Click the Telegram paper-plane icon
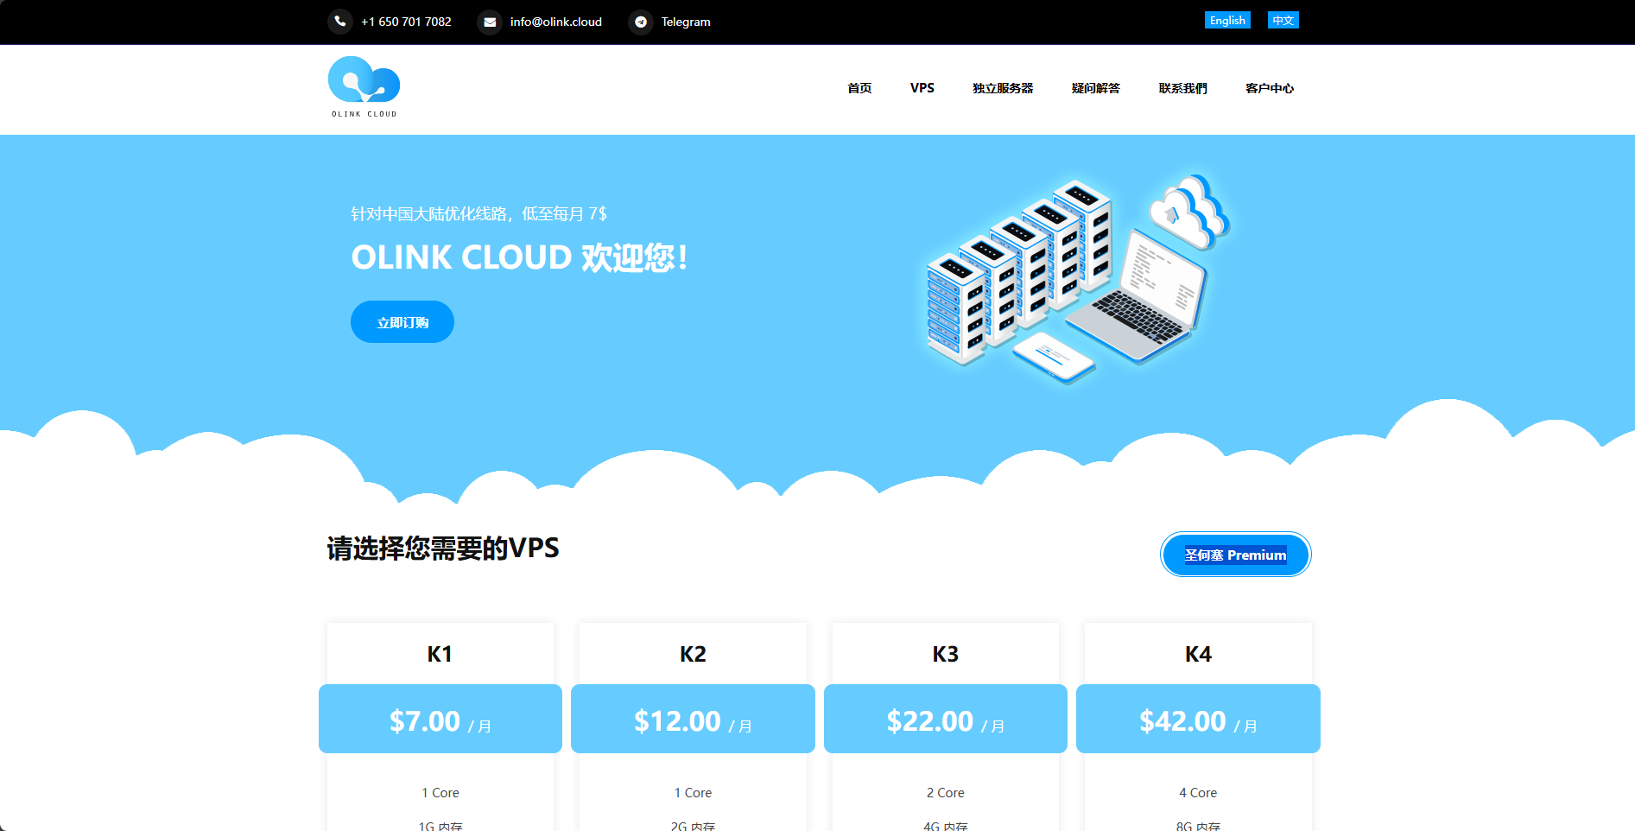The width and height of the screenshot is (1635, 831). (641, 22)
